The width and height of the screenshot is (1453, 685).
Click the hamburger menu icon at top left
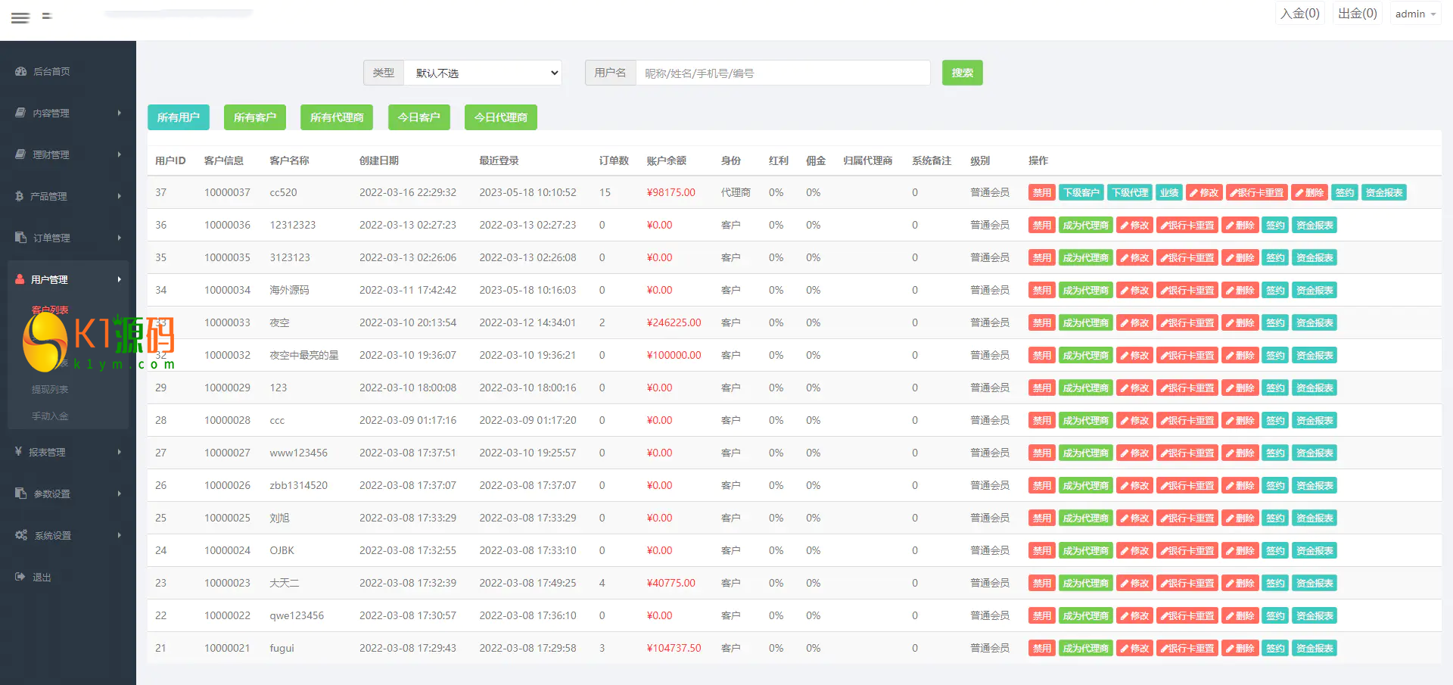20,17
